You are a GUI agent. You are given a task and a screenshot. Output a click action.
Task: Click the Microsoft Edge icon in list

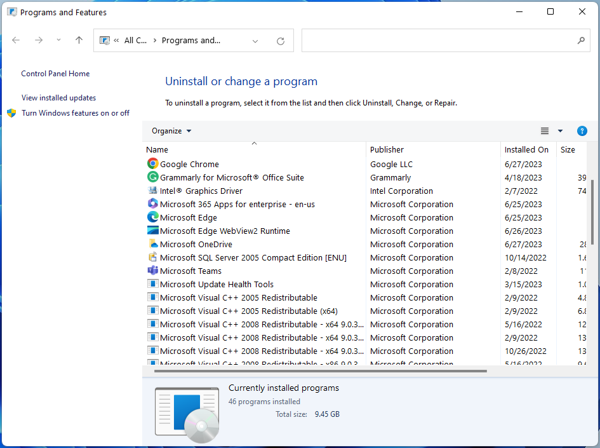pyautogui.click(x=152, y=217)
